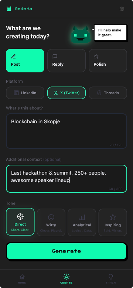Select the Post pencil option
The width and height of the screenshot is (133, 288).
[25, 61]
